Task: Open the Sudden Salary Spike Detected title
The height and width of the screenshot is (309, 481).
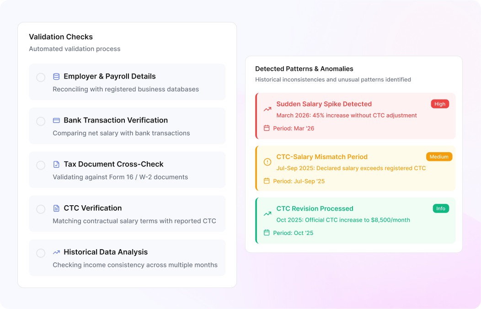Action: coord(324,104)
